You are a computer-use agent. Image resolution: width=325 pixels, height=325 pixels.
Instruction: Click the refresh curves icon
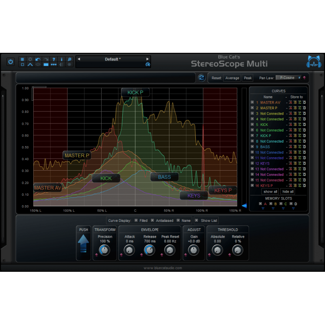[202, 78]
